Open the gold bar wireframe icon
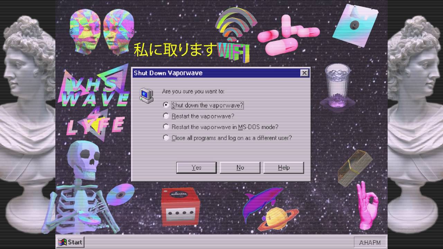The width and height of the screenshot is (443, 249). (355, 168)
